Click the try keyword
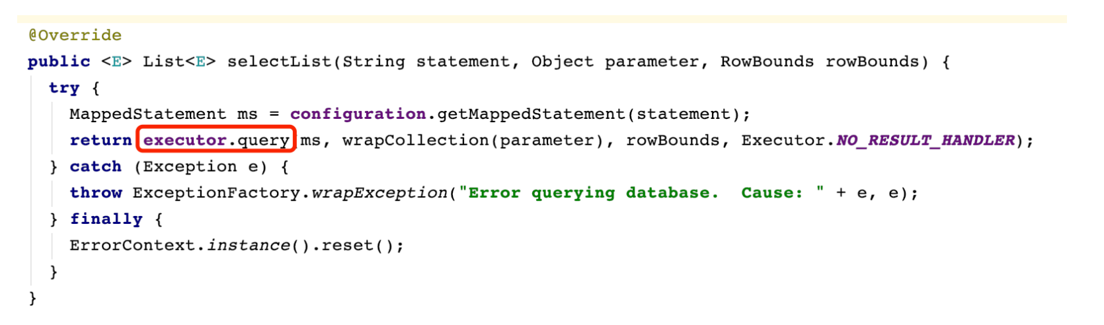This screenshot has height=325, width=1104. (x=64, y=88)
